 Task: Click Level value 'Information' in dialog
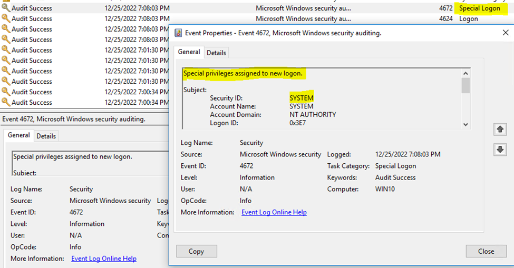(x=257, y=177)
